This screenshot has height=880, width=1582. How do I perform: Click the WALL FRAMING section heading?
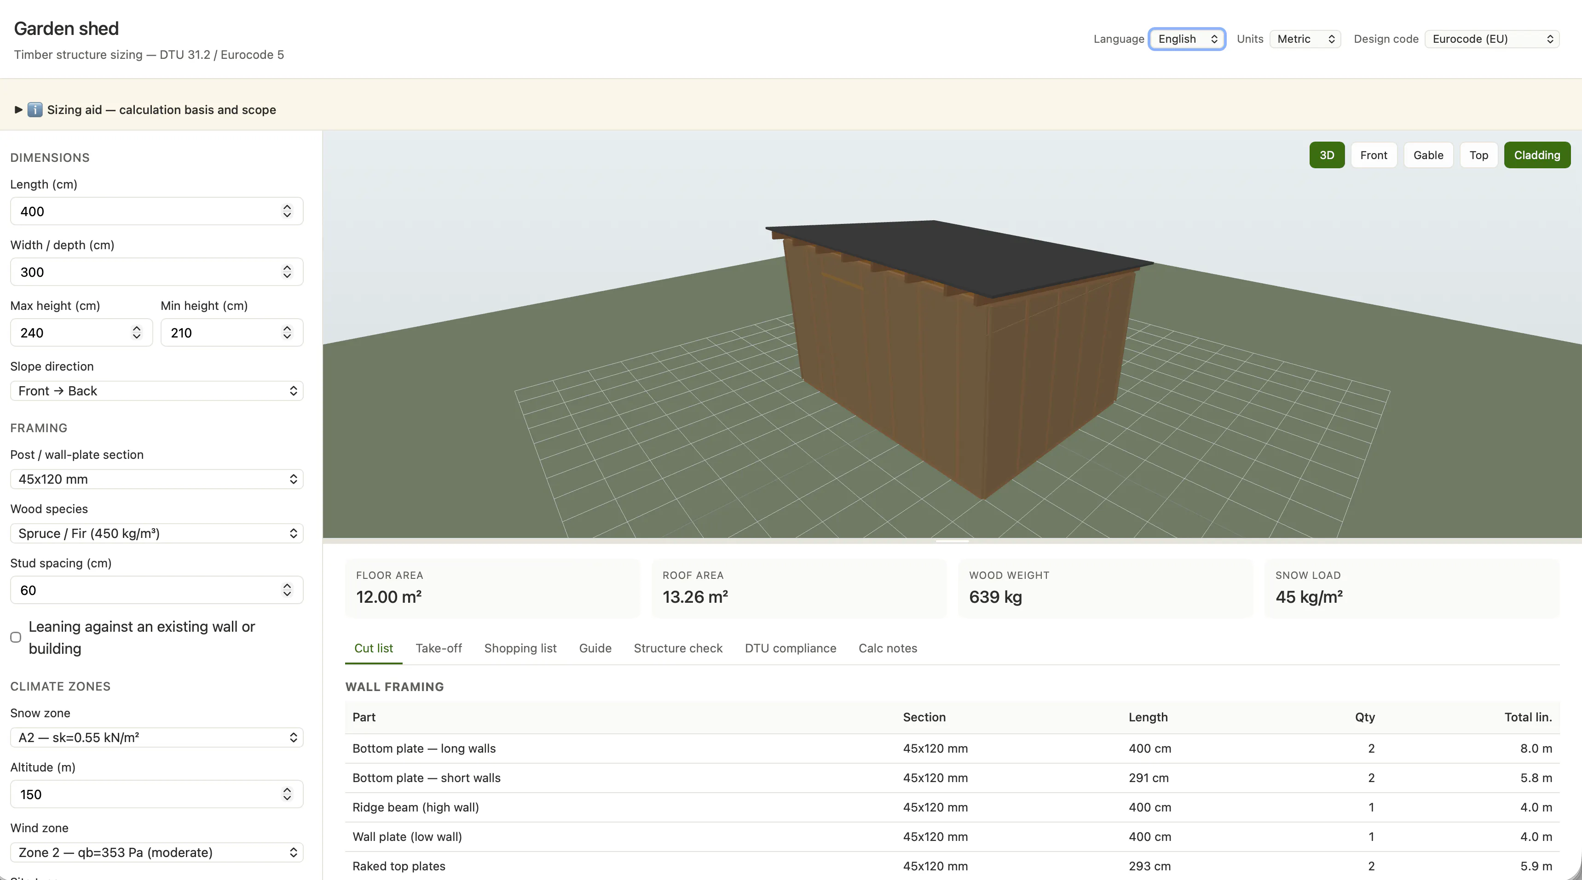click(394, 687)
